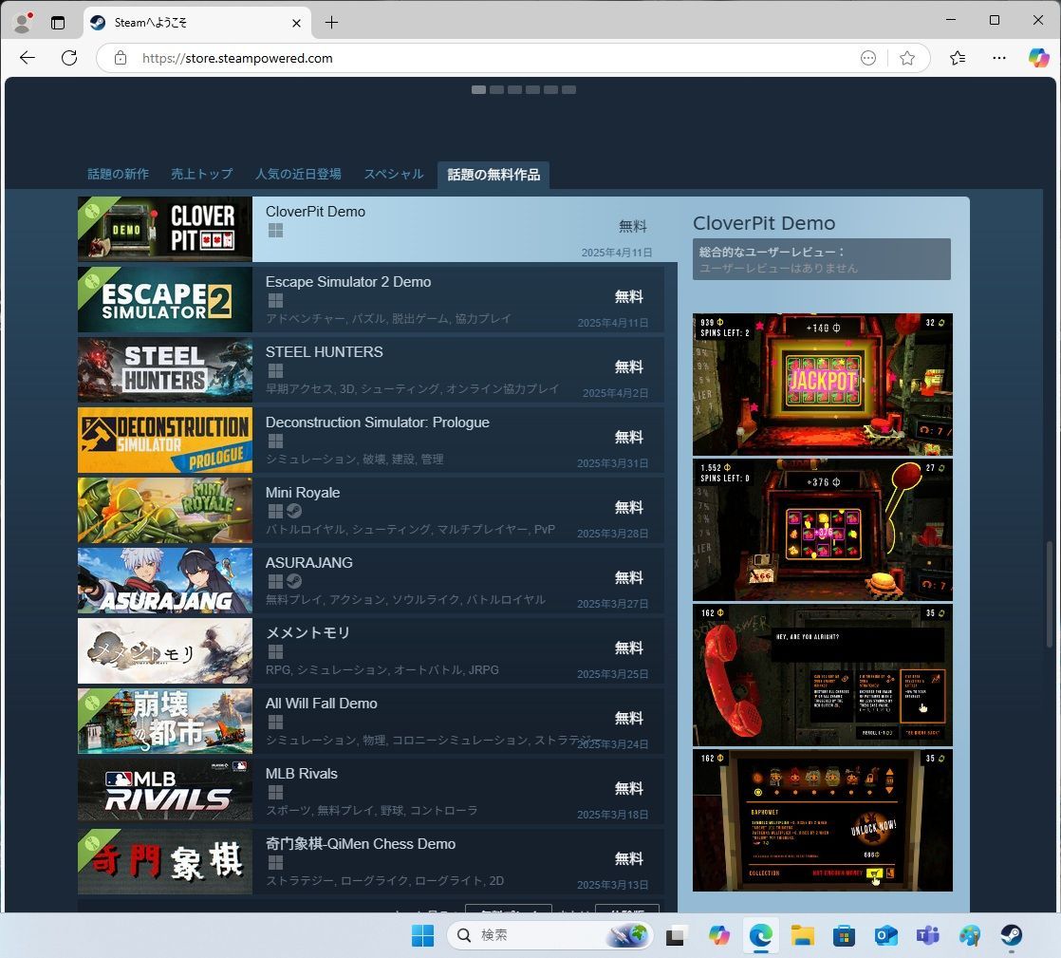The image size is (1061, 958).
Task: Click Windows icon under STEEL HUNTERS
Action: coord(275,371)
